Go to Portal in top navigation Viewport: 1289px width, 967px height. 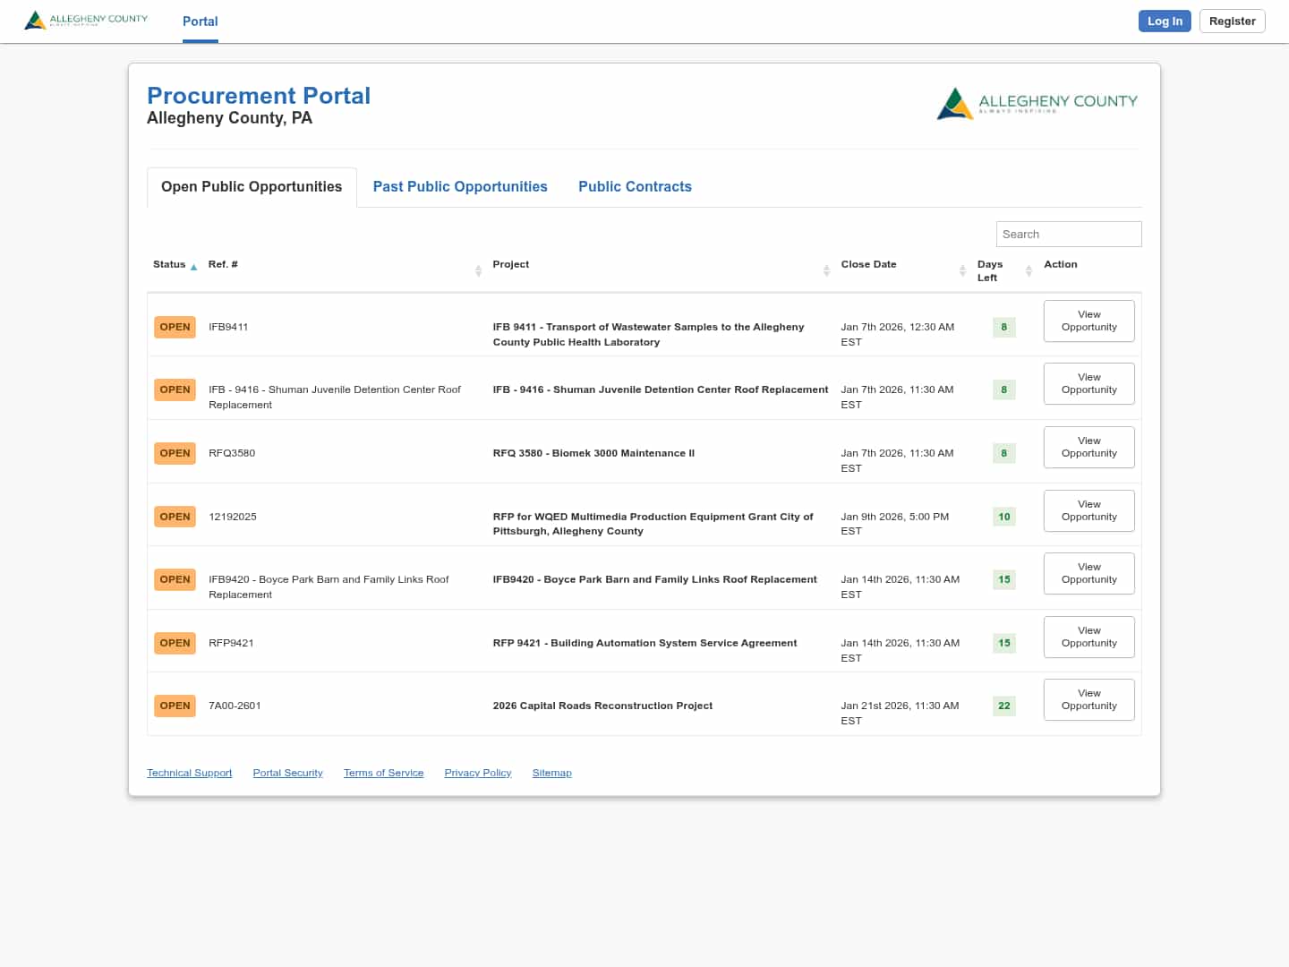[x=200, y=21]
